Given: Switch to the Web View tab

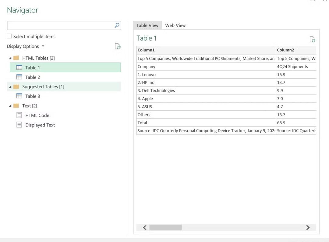Looking at the screenshot, I should [x=175, y=26].
